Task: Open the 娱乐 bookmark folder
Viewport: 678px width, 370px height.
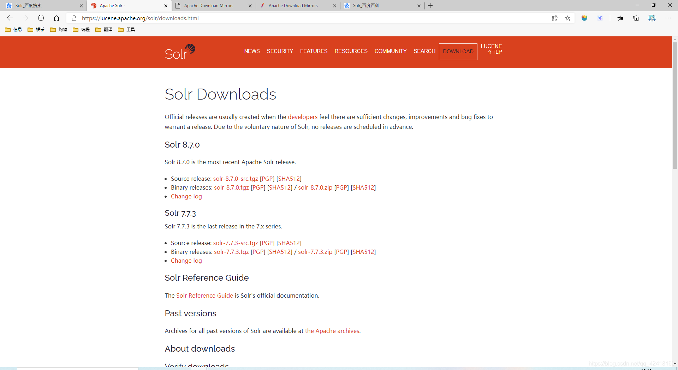Action: pos(36,29)
